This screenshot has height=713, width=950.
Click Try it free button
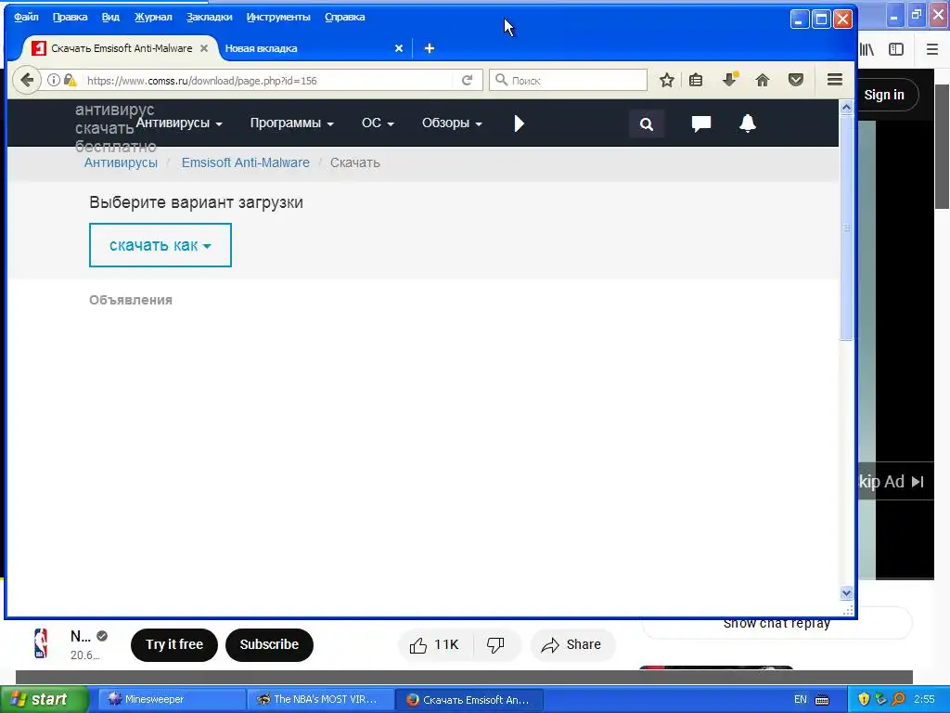coord(174,644)
